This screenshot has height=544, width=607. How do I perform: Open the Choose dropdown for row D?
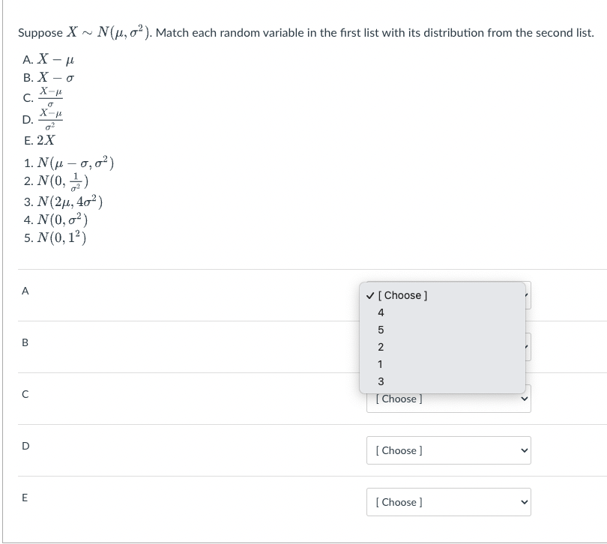point(449,450)
